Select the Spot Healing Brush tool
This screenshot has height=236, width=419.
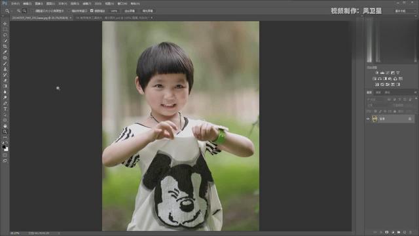click(x=5, y=58)
